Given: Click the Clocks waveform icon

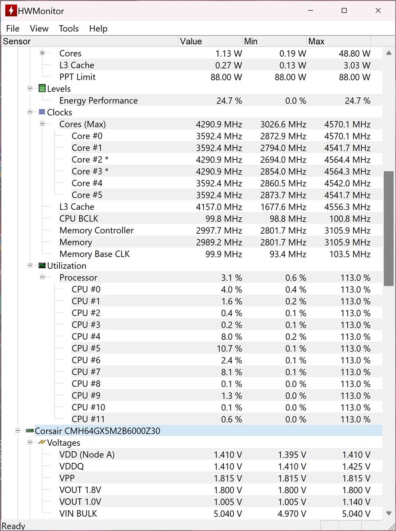Looking at the screenshot, I should pos(42,112).
